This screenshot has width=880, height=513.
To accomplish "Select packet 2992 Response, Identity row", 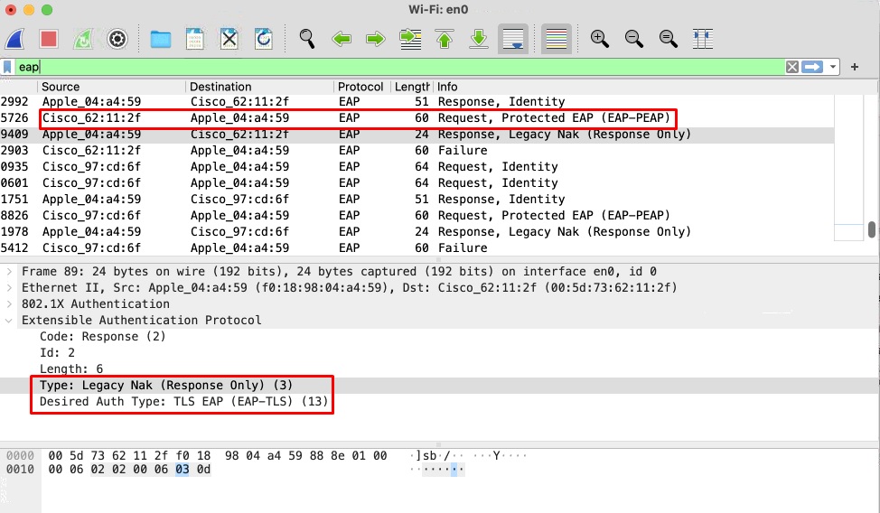I will [x=417, y=101].
